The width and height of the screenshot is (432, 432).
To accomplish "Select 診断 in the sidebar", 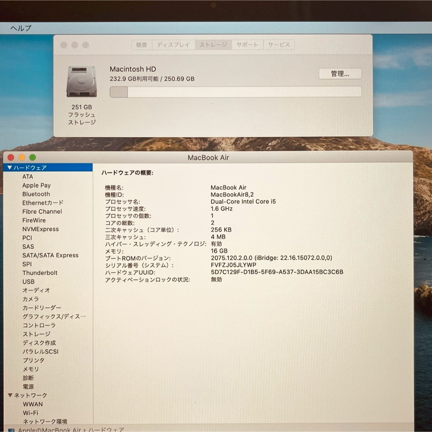I will pyautogui.click(x=28, y=378).
